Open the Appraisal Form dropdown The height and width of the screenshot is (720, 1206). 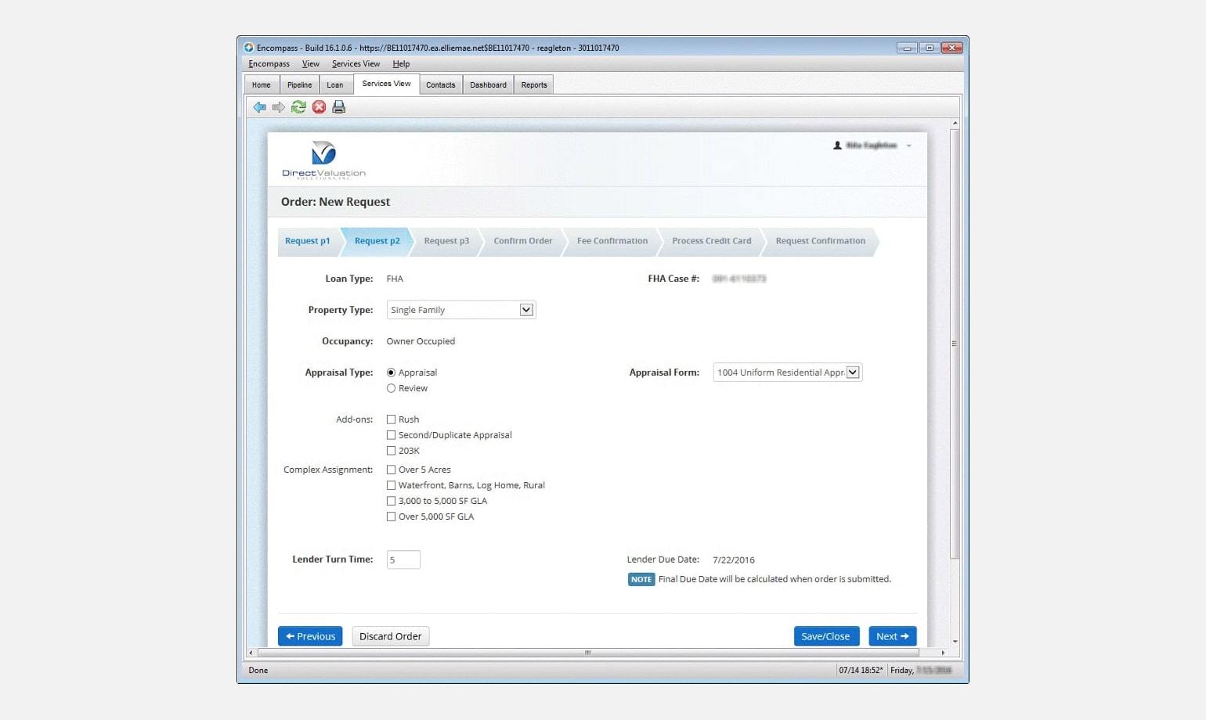pos(787,373)
